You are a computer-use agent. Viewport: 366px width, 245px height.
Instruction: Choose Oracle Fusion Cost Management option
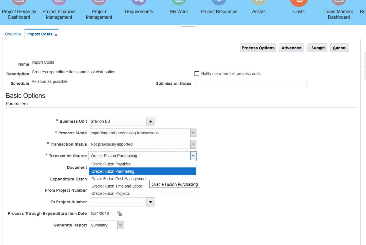(142, 179)
